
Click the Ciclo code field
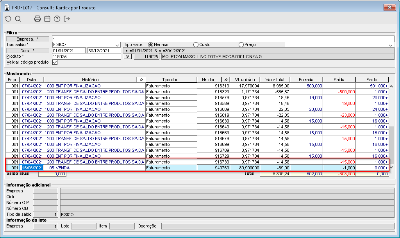tap(45, 197)
